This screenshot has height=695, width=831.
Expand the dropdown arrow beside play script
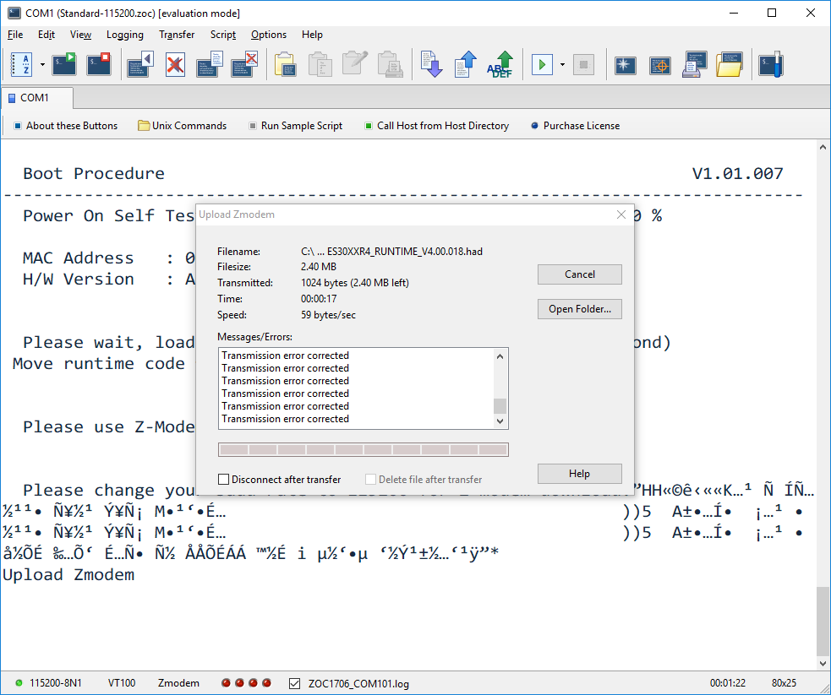point(562,64)
